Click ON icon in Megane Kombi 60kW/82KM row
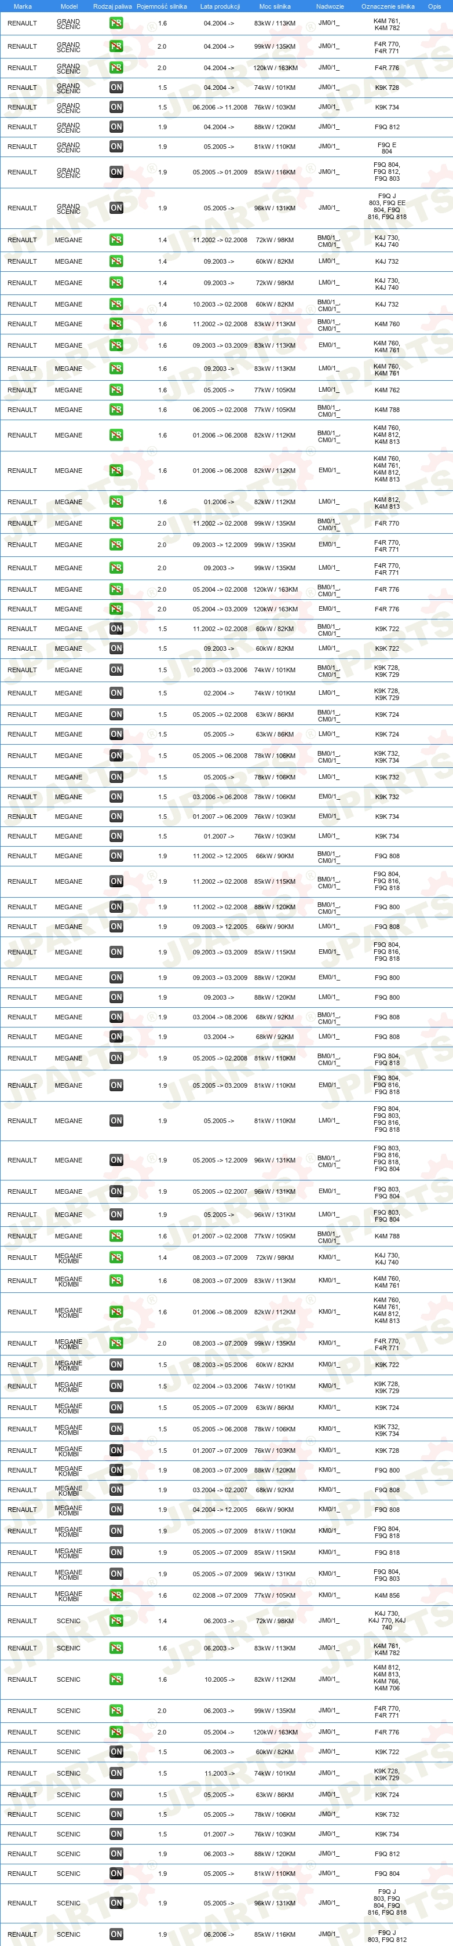The height and width of the screenshot is (1946, 453). pos(115,1365)
